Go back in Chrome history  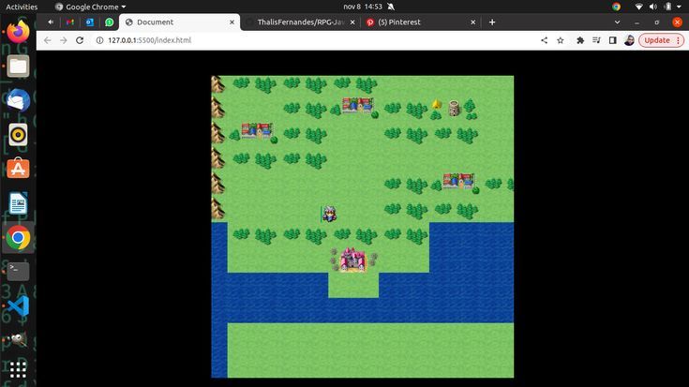pos(48,40)
